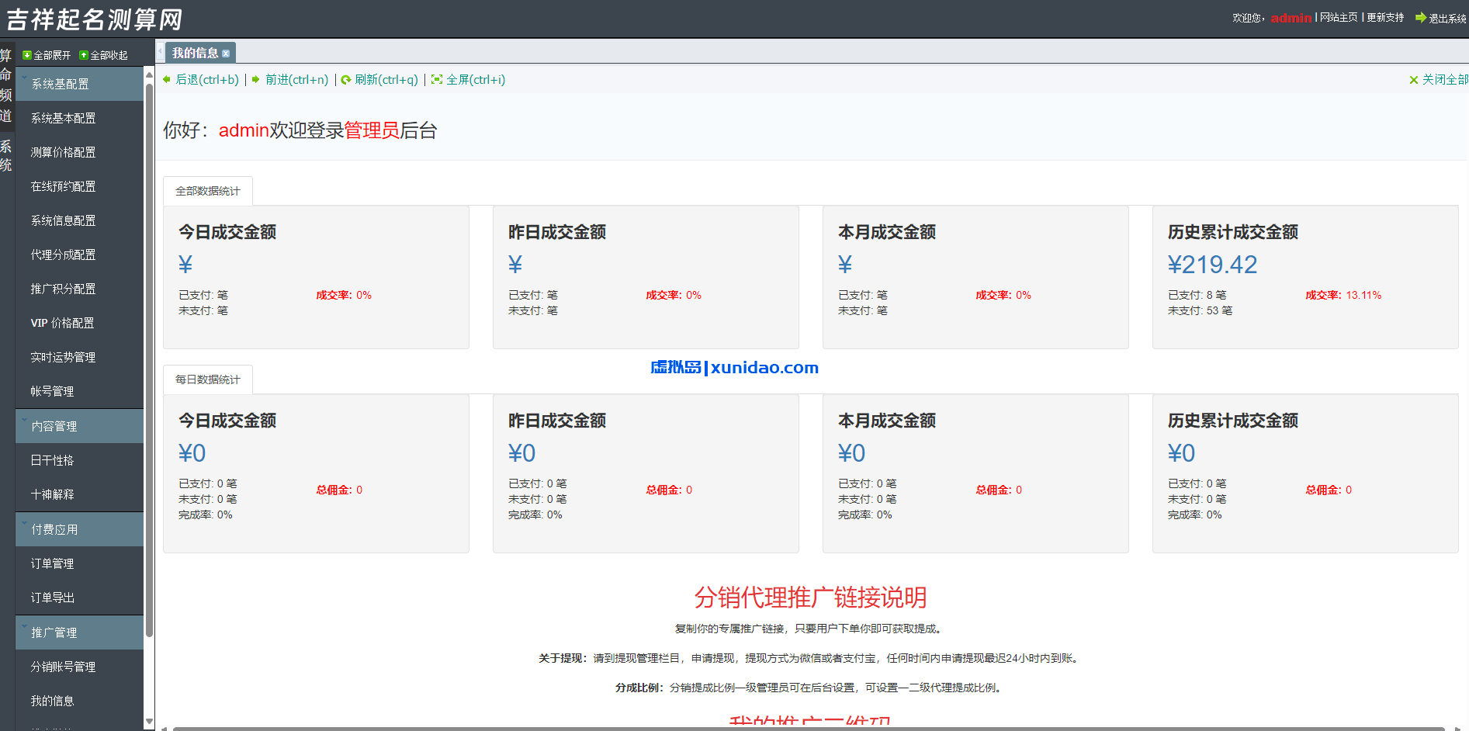Image resolution: width=1469 pixels, height=731 pixels.
Task: Click the 刷新 refresh icon
Action: click(347, 79)
